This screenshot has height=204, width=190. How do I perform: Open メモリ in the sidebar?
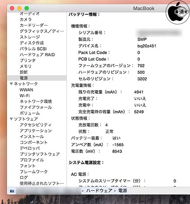point(25,66)
